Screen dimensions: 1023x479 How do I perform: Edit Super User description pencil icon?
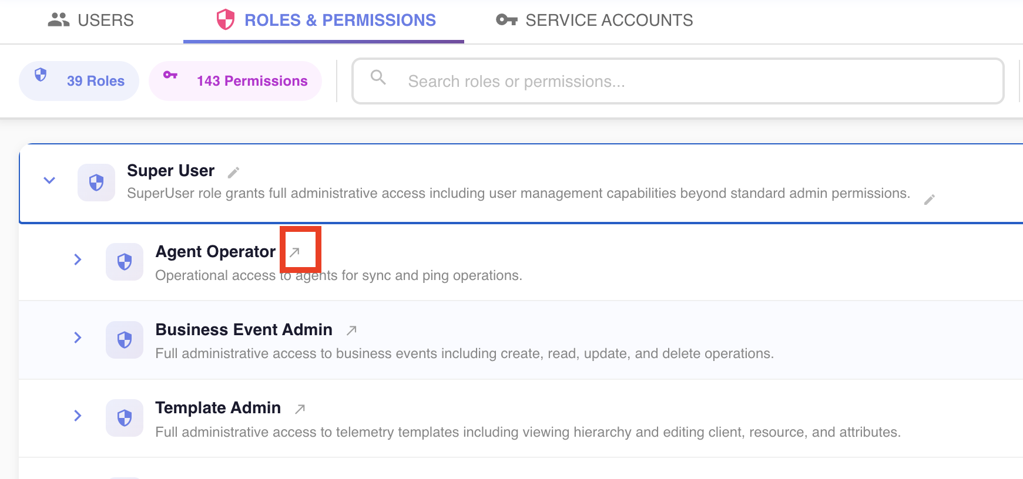click(x=929, y=200)
